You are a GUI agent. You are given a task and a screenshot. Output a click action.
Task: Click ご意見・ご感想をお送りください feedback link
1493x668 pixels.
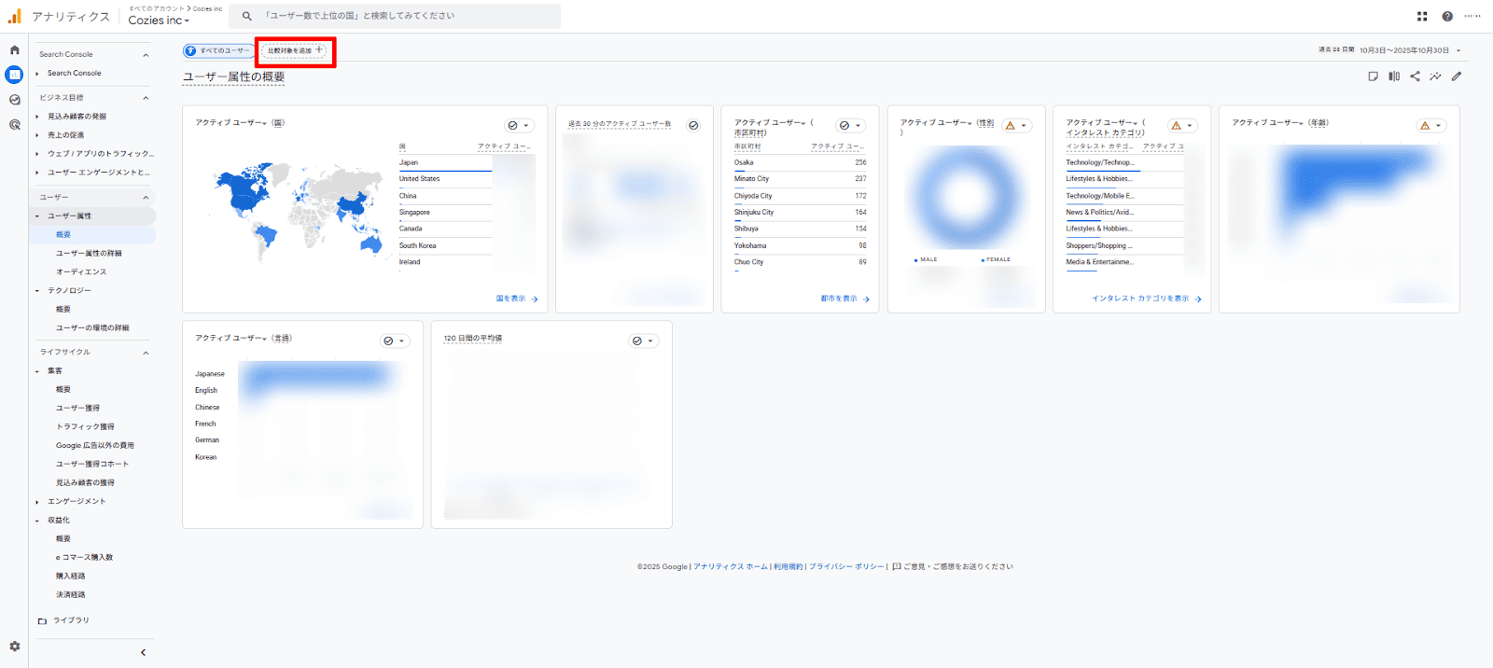click(958, 566)
